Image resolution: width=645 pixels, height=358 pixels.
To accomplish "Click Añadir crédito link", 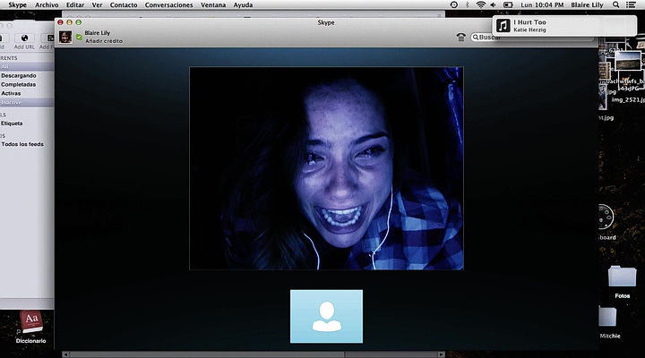I will coord(104,41).
